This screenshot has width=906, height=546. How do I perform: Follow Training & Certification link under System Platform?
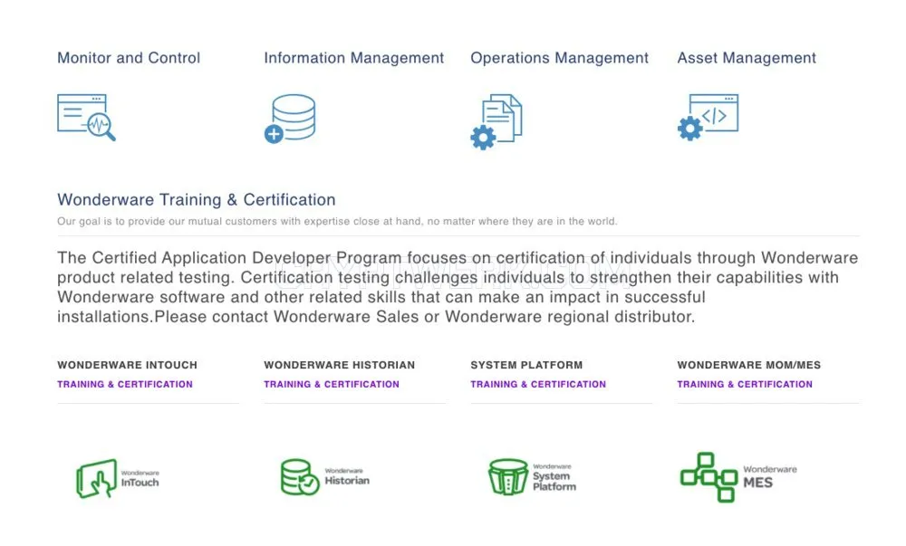538,385
